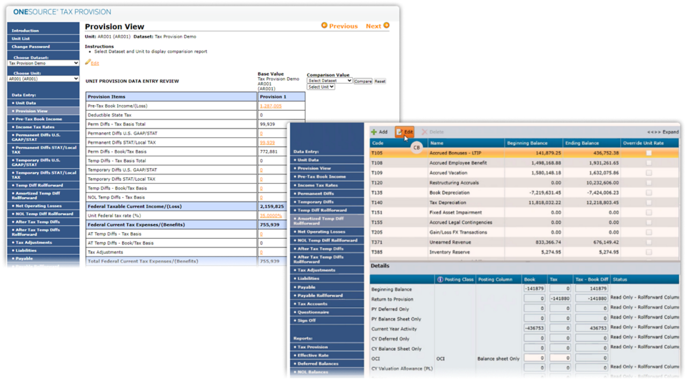
Task: Open the Choose Unit dropdown
Action: pos(43,79)
